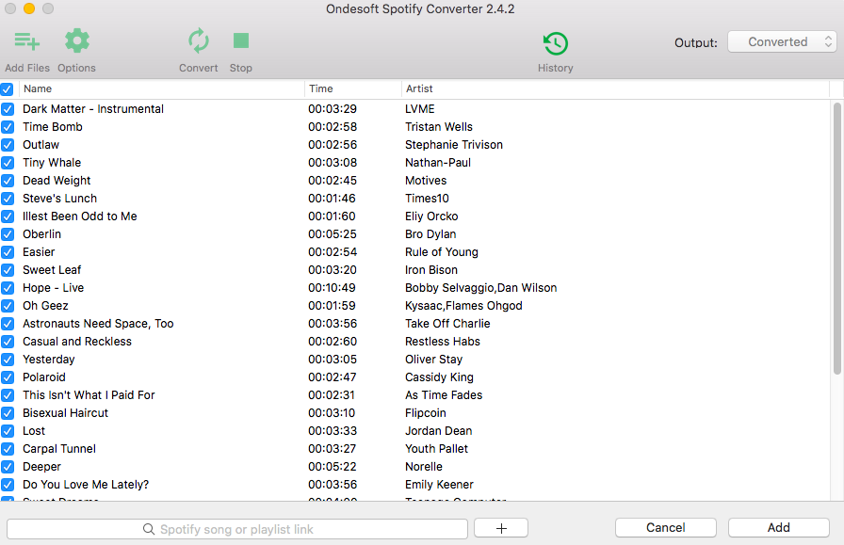Uncheck the Time Bomb checkbox
Image resolution: width=844 pixels, height=545 pixels.
pos(8,127)
